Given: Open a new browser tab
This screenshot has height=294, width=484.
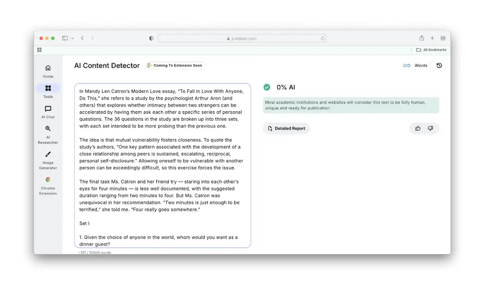Looking at the screenshot, I should (x=432, y=38).
